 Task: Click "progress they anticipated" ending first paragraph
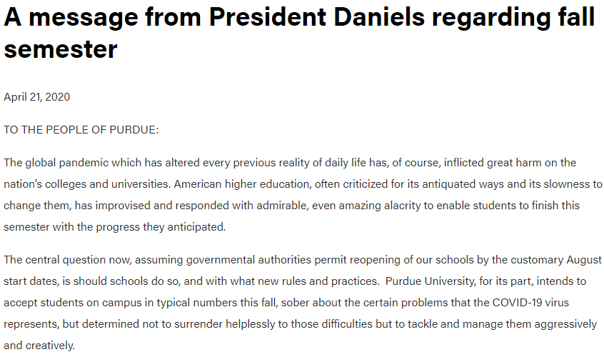coord(163,227)
